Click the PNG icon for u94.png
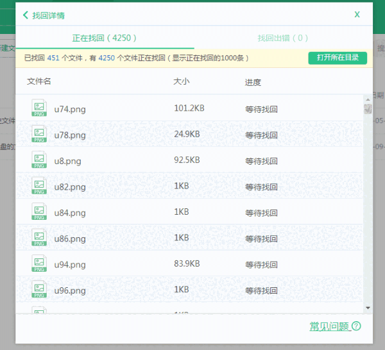This screenshot has height=350, width=385. click(x=40, y=264)
